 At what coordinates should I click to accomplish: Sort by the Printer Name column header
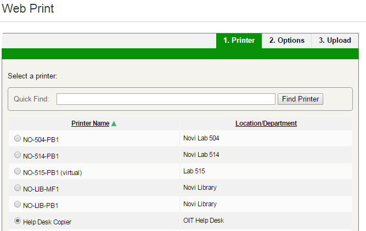pos(91,123)
